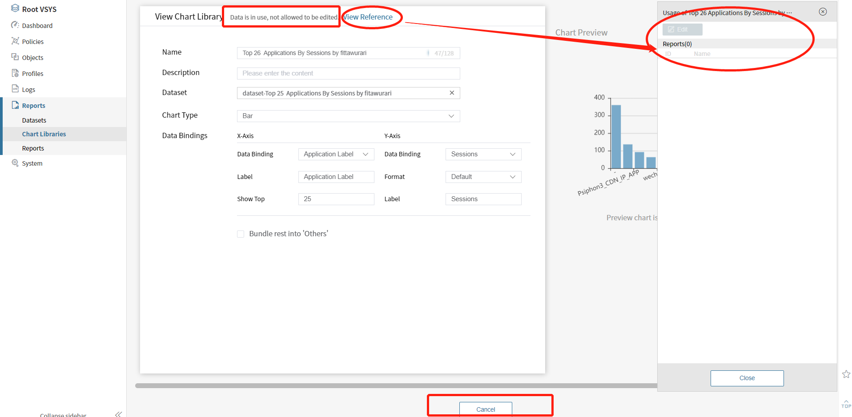The height and width of the screenshot is (417, 852).
Task: Expand X-Axis Application Label data binding dropdown
Action: pos(336,154)
